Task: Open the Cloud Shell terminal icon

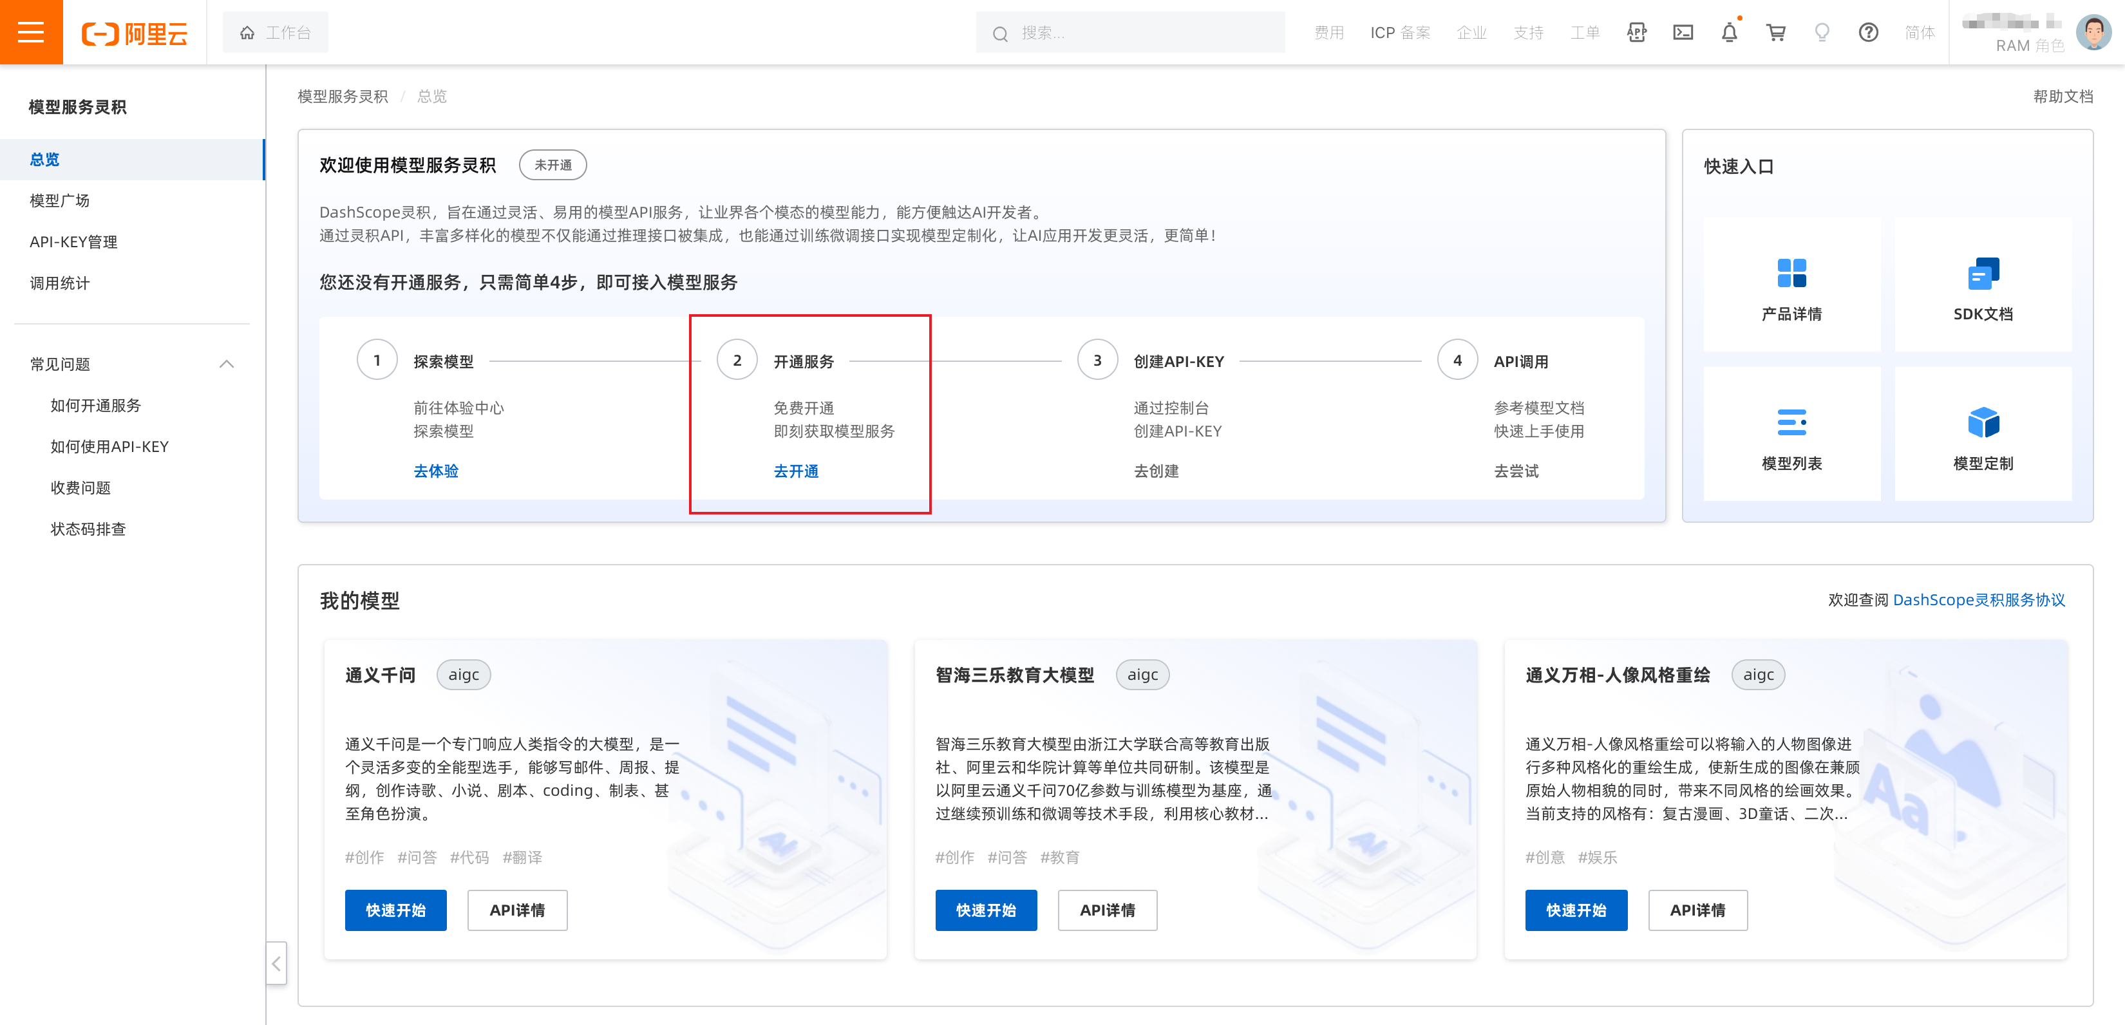Action: click(x=1683, y=32)
